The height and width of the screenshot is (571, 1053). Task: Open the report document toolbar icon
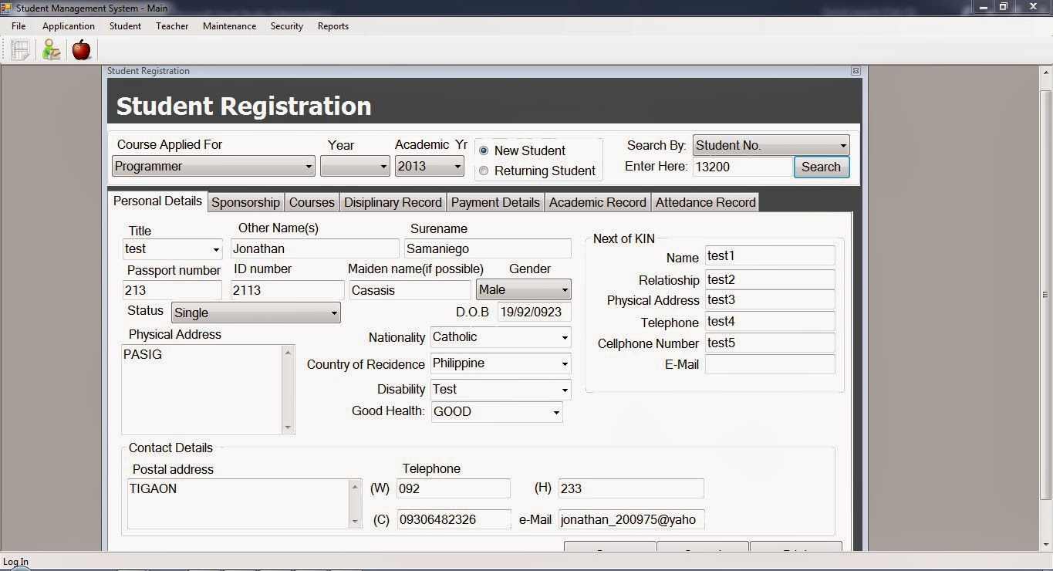pos(19,49)
